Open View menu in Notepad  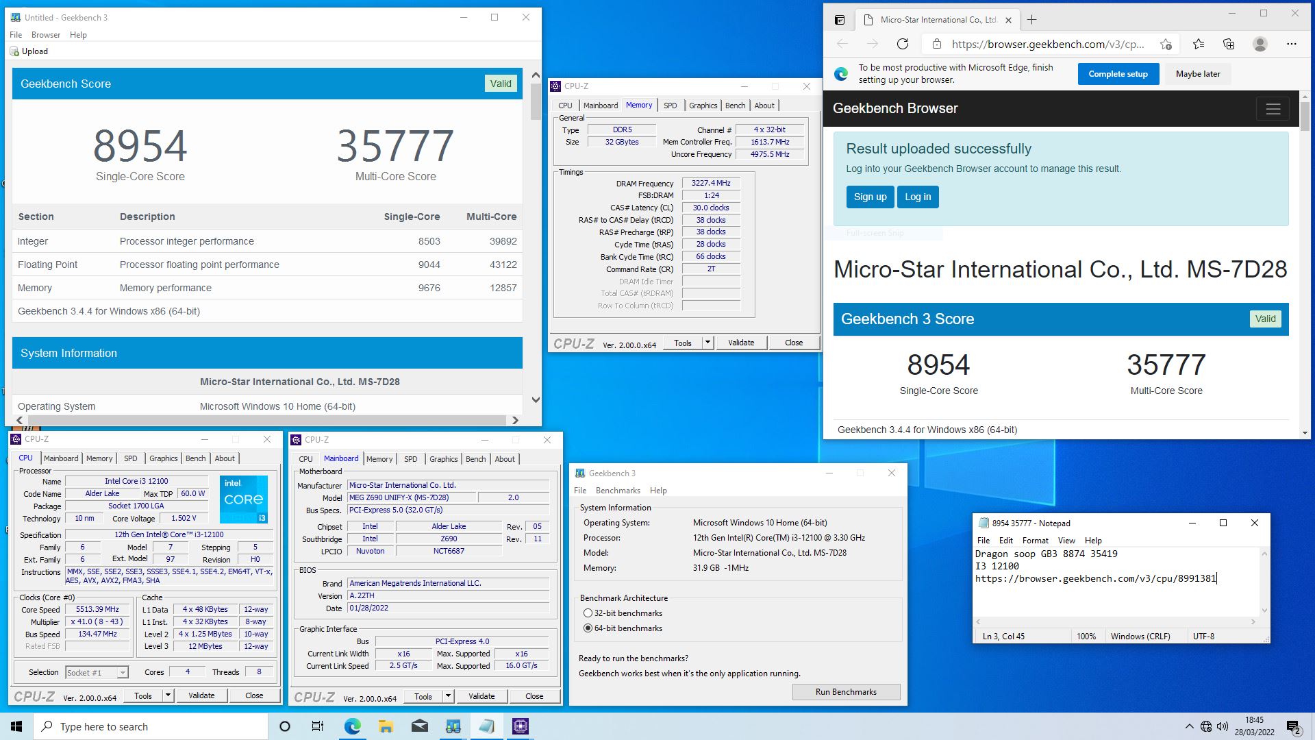pos(1067,541)
